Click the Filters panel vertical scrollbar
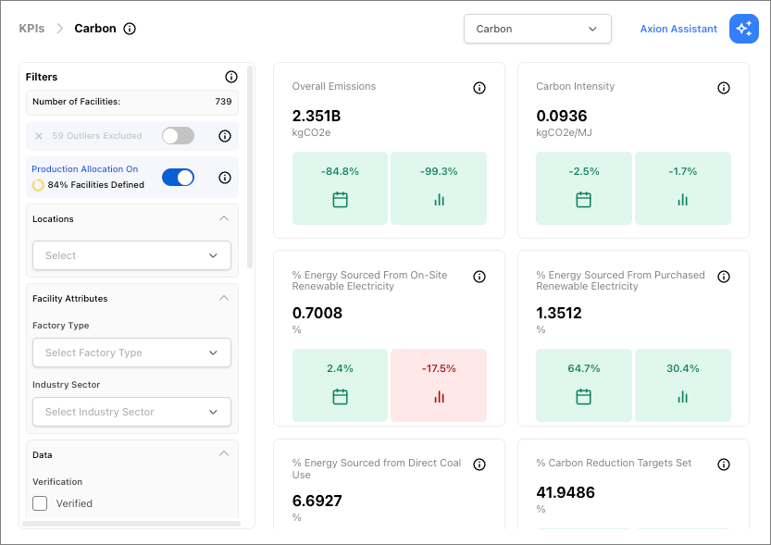The width and height of the screenshot is (771, 545). 250,167
